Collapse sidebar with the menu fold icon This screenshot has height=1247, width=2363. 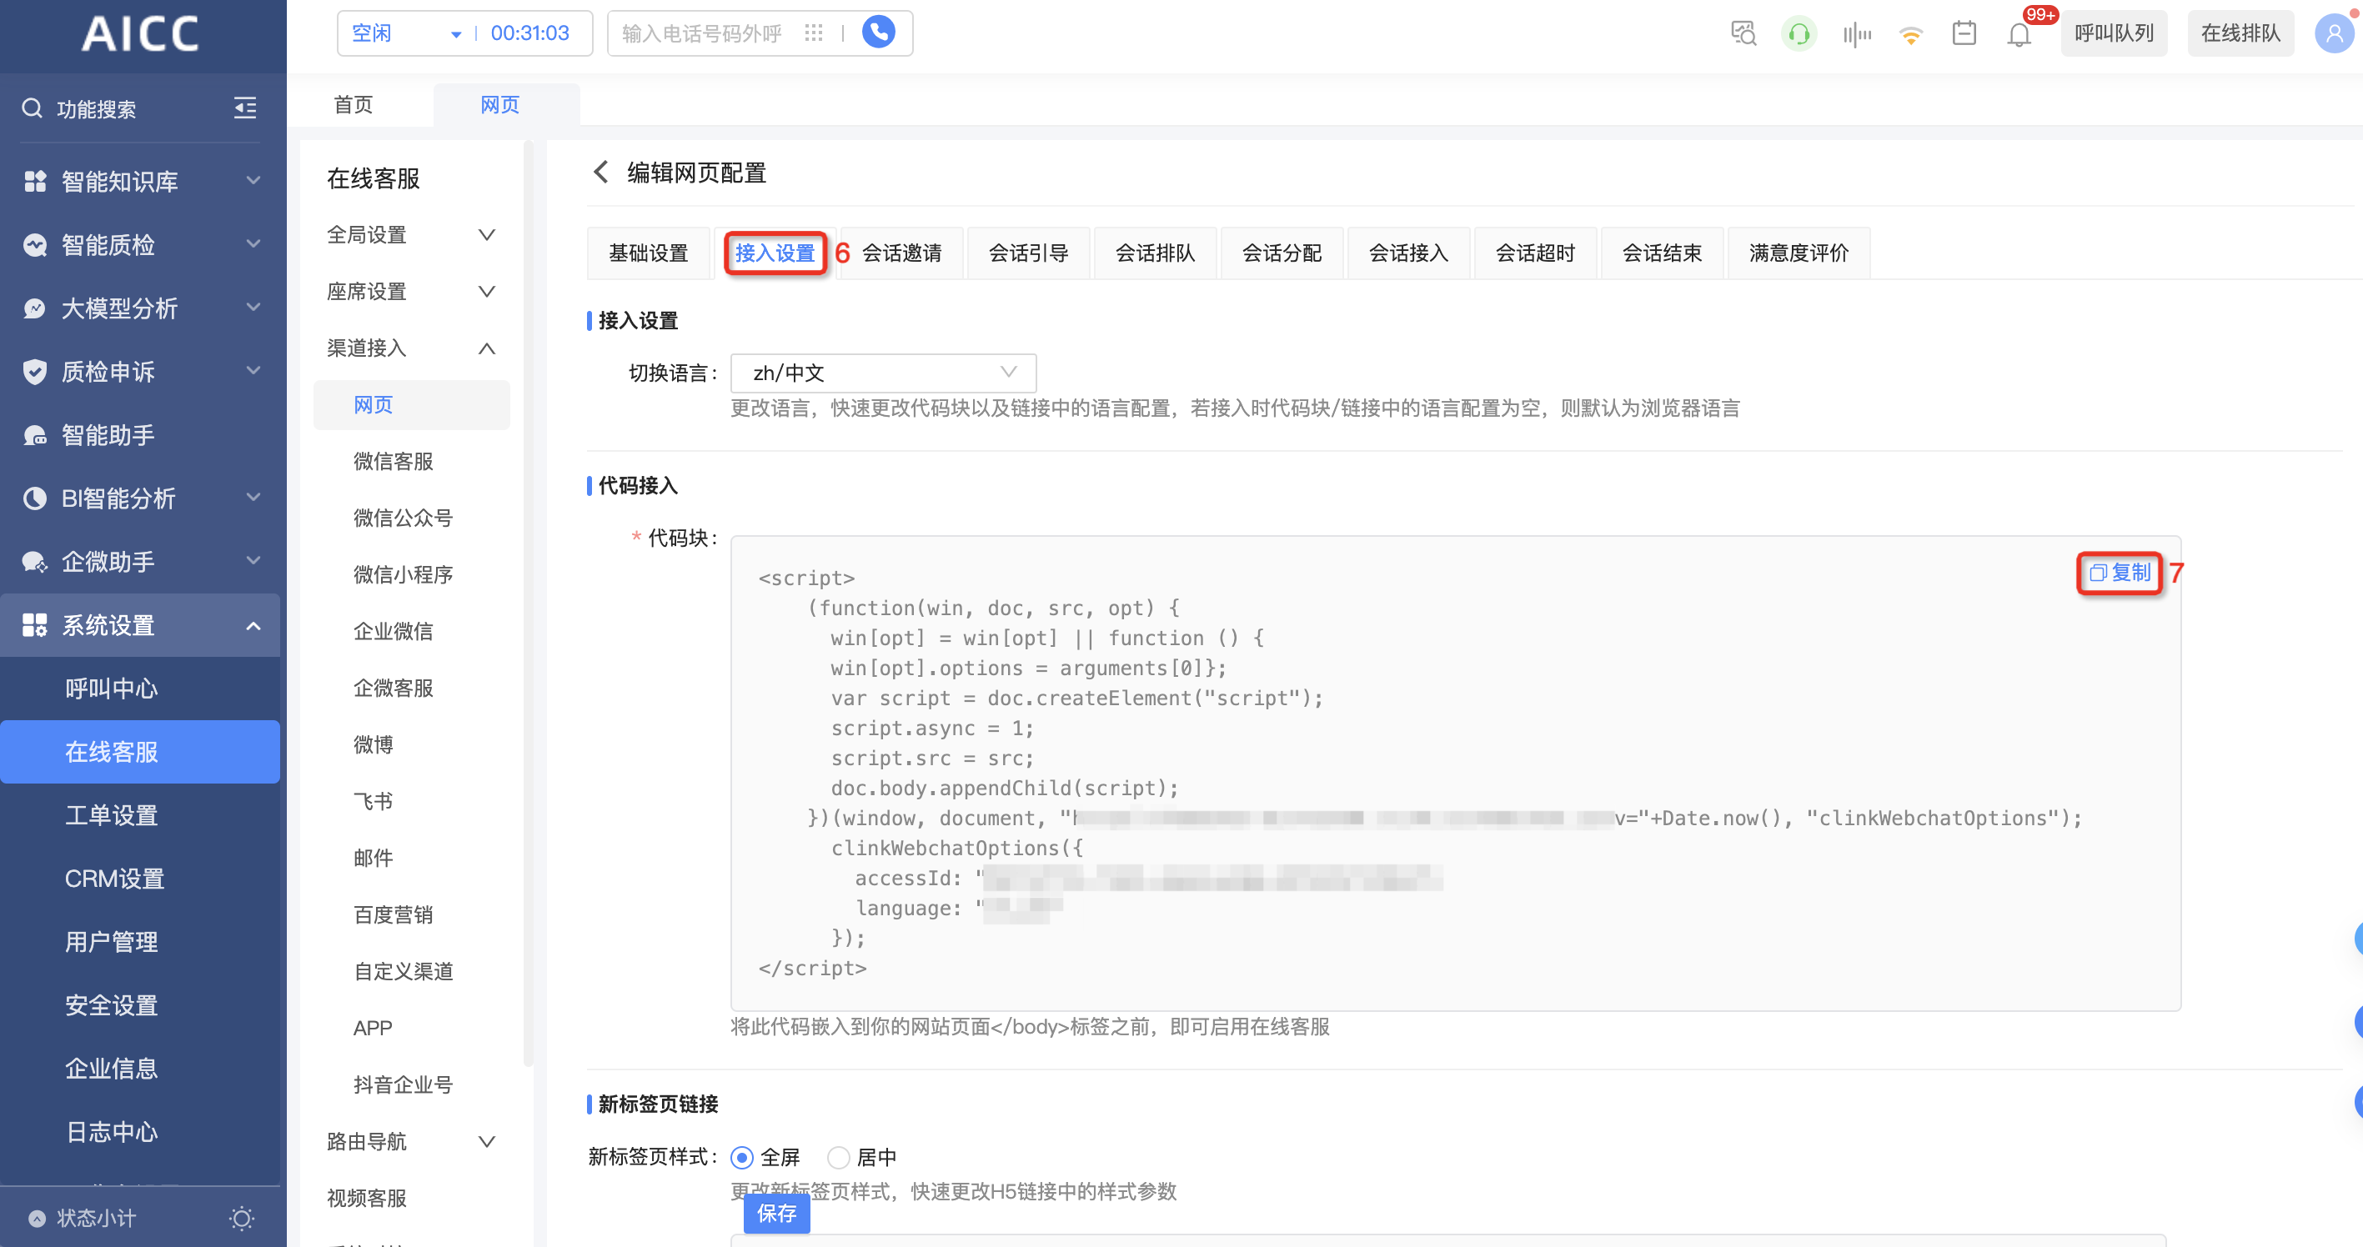(245, 108)
